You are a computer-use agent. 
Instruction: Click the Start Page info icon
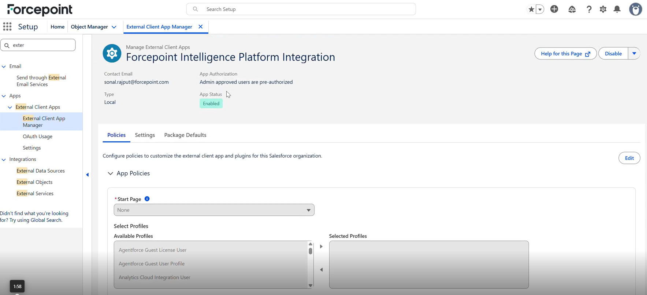(147, 199)
